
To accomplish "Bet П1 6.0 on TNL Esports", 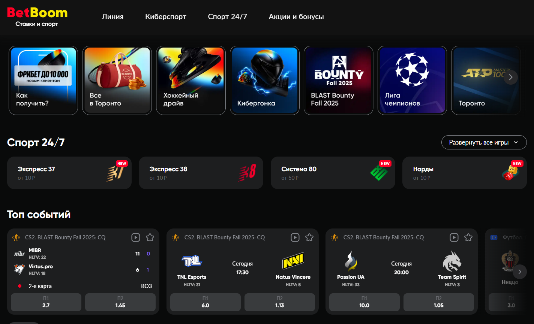I will click(205, 302).
